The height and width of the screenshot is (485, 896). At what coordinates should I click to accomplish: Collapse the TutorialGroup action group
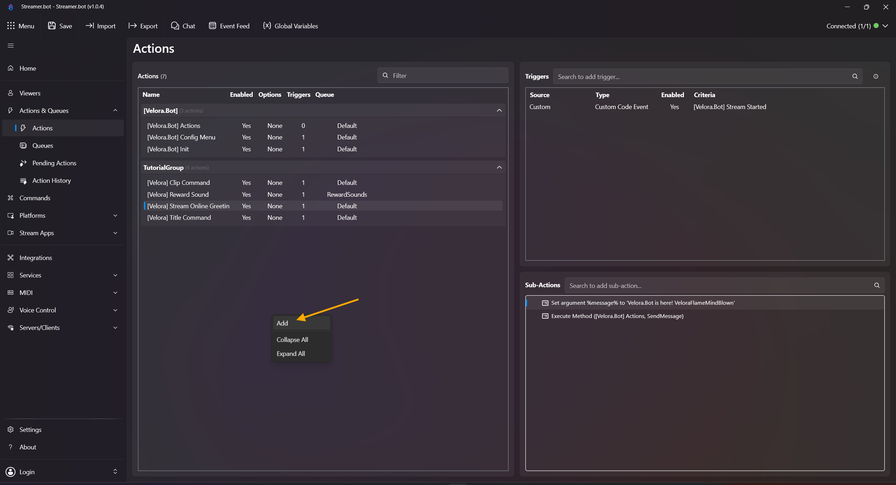pyautogui.click(x=499, y=167)
